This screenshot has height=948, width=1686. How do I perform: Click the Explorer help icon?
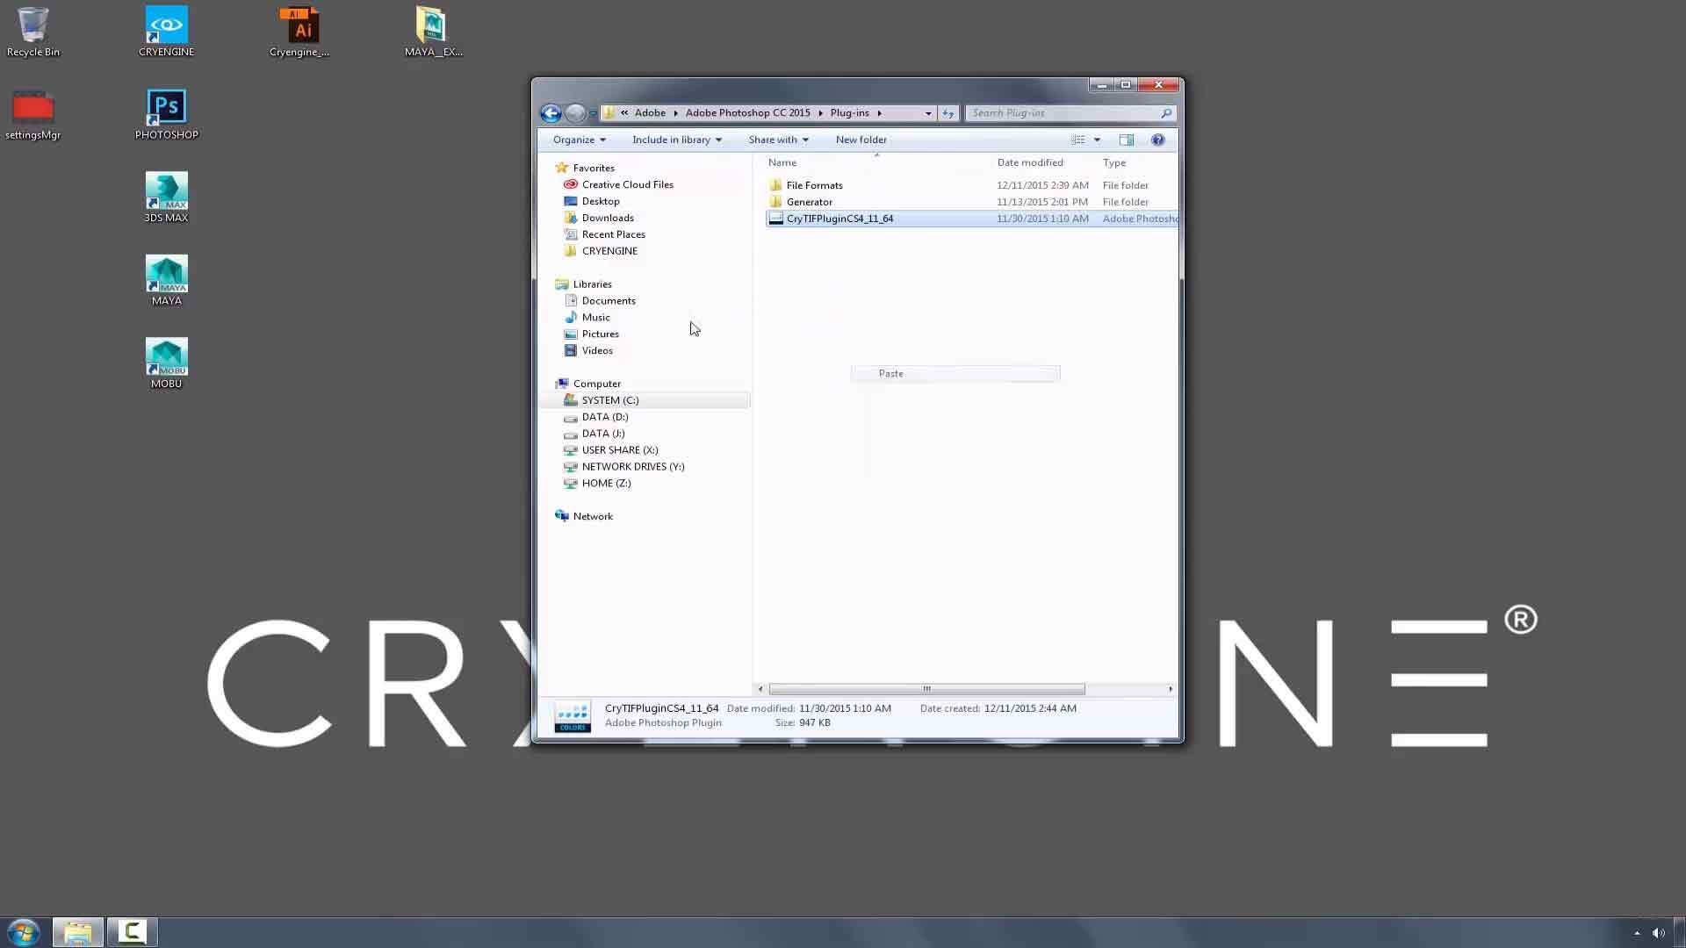tap(1157, 140)
